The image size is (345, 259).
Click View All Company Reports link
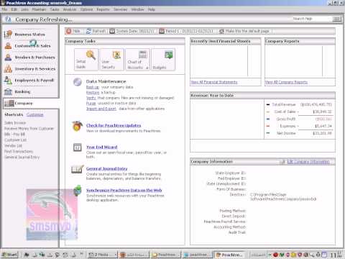tap(286, 82)
